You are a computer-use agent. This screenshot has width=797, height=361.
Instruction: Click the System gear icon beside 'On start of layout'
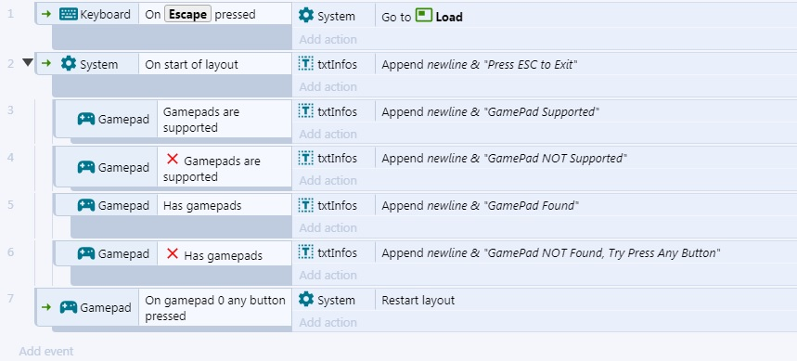click(x=68, y=63)
